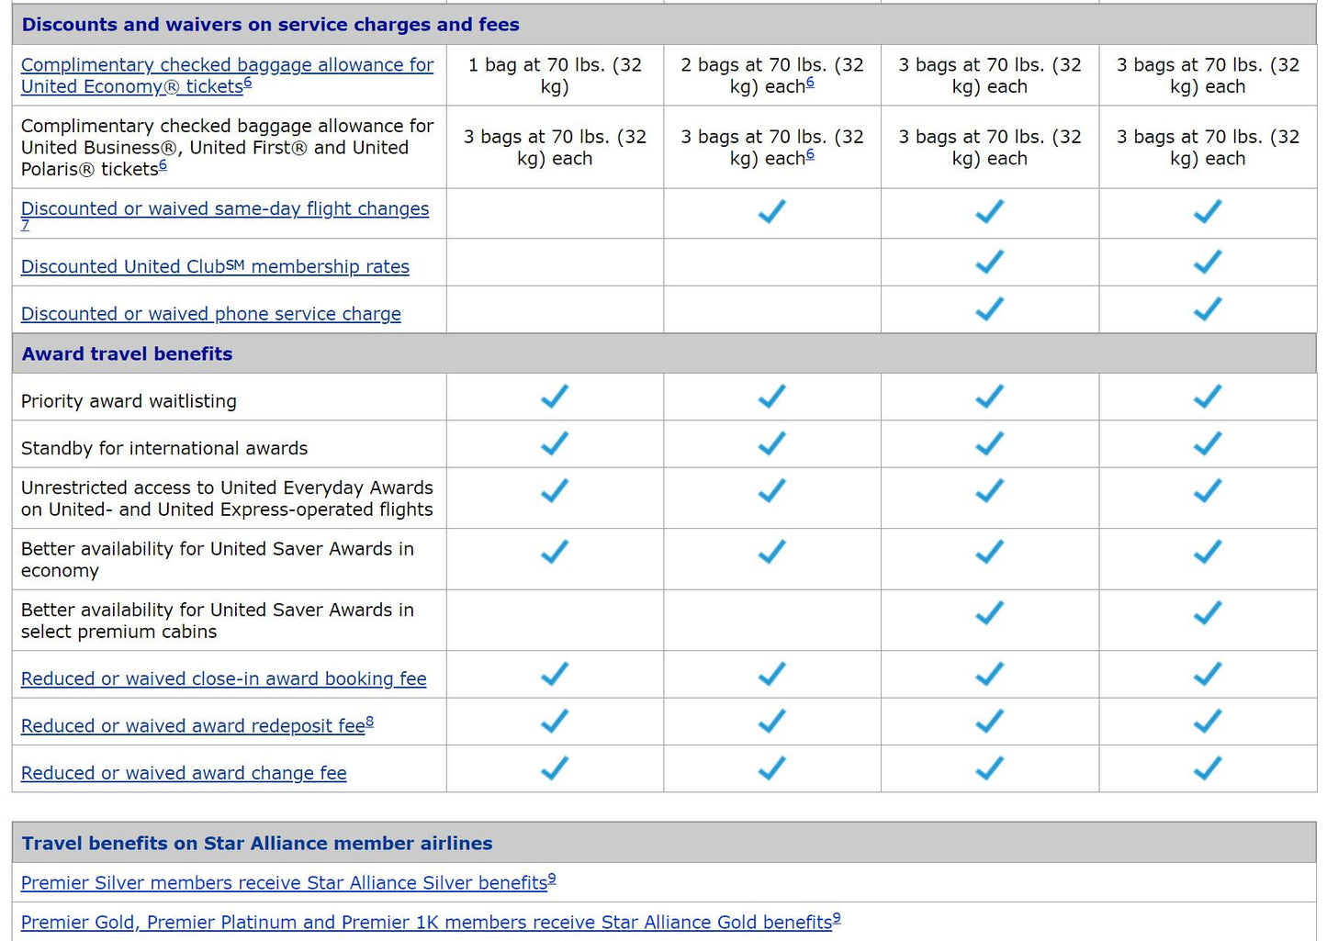Open Complimentary checked baggage allowance for United Economy link

point(227,75)
